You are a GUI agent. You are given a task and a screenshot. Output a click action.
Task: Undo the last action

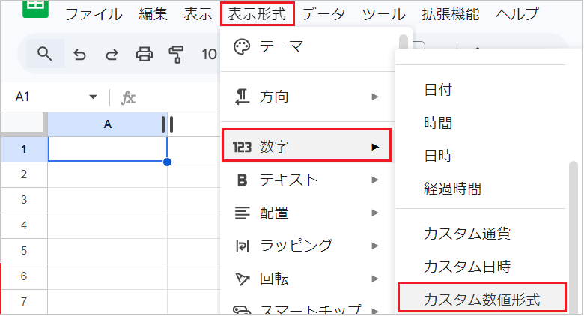pos(79,55)
